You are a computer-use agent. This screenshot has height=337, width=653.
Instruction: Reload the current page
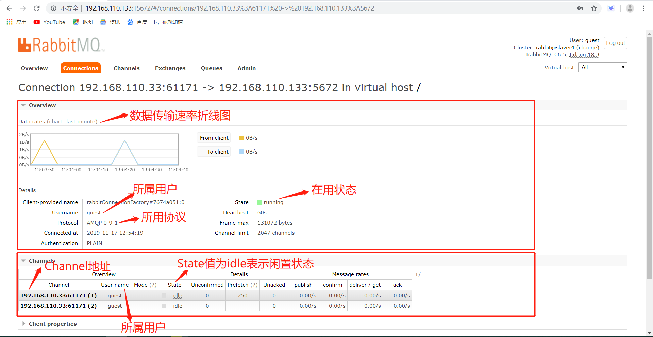(37, 8)
